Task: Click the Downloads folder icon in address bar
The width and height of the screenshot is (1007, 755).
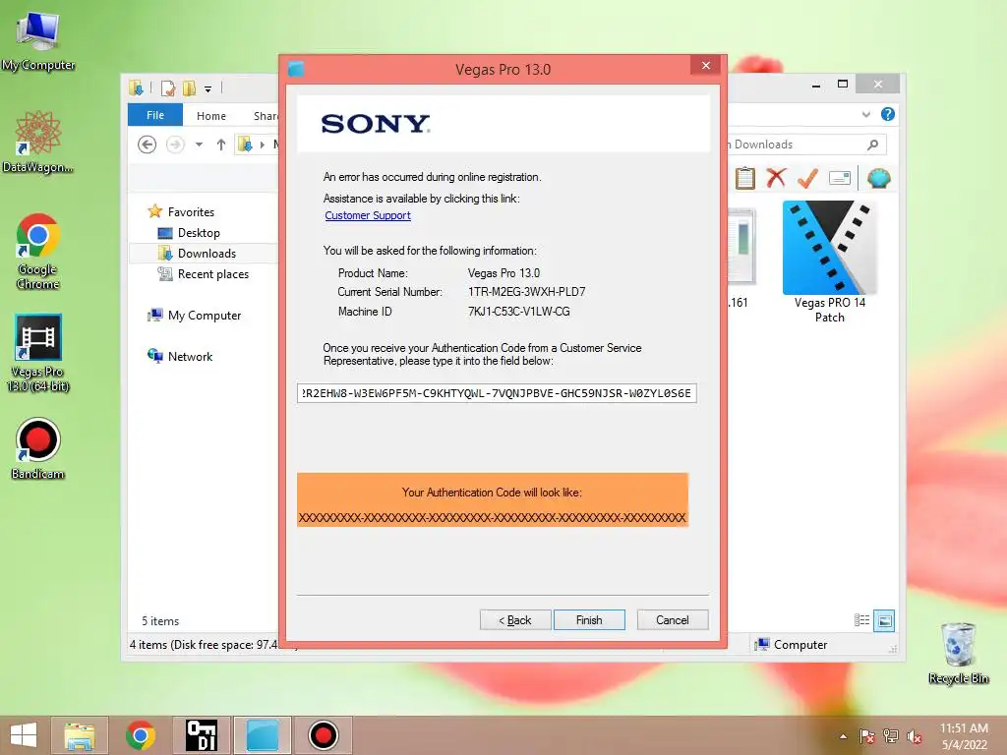Action: click(x=245, y=145)
